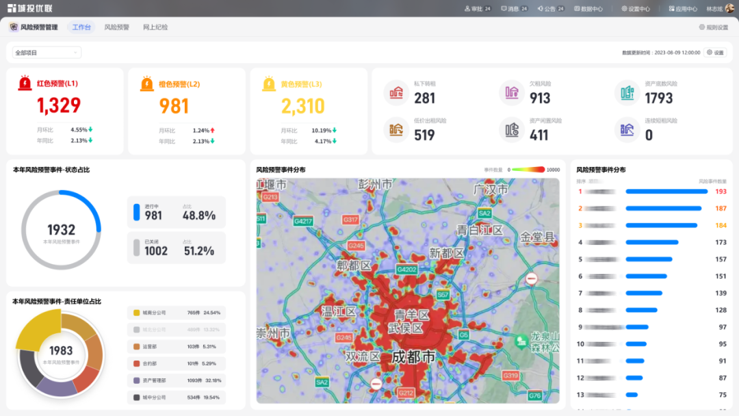The image size is (739, 416).
Task: Click the 连续短租风险 risk icon
Action: point(626,129)
